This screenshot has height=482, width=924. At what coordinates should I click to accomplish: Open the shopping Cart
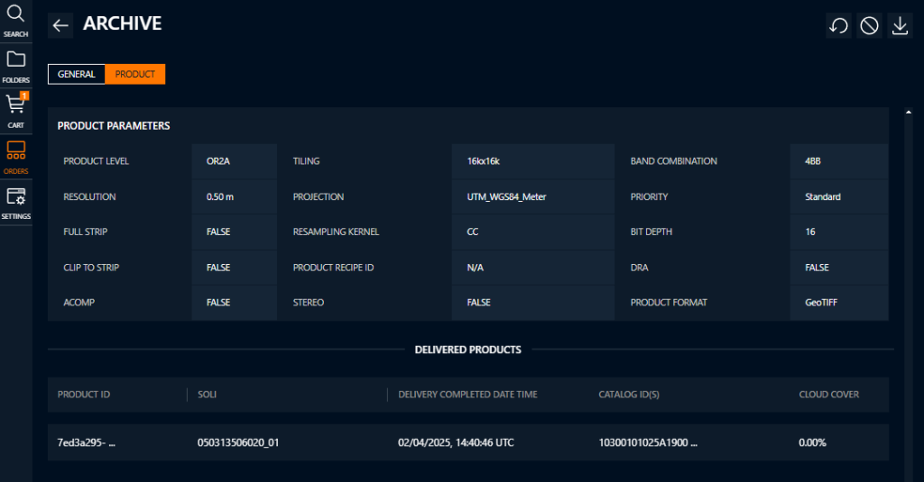15,109
